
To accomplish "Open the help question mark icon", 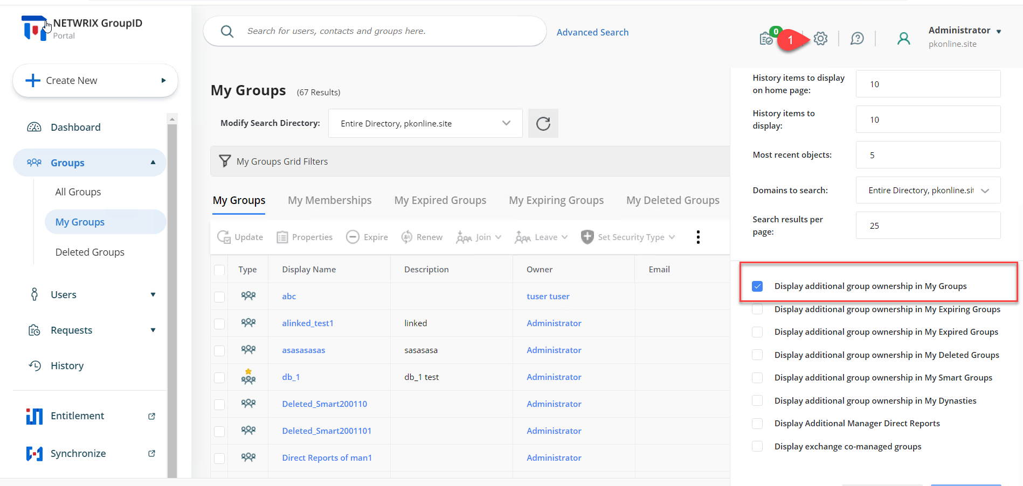I will coord(857,38).
